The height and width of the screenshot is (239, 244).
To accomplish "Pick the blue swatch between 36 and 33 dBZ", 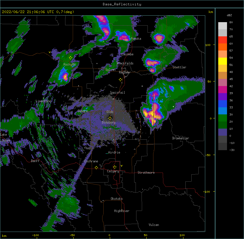I will [222, 104].
